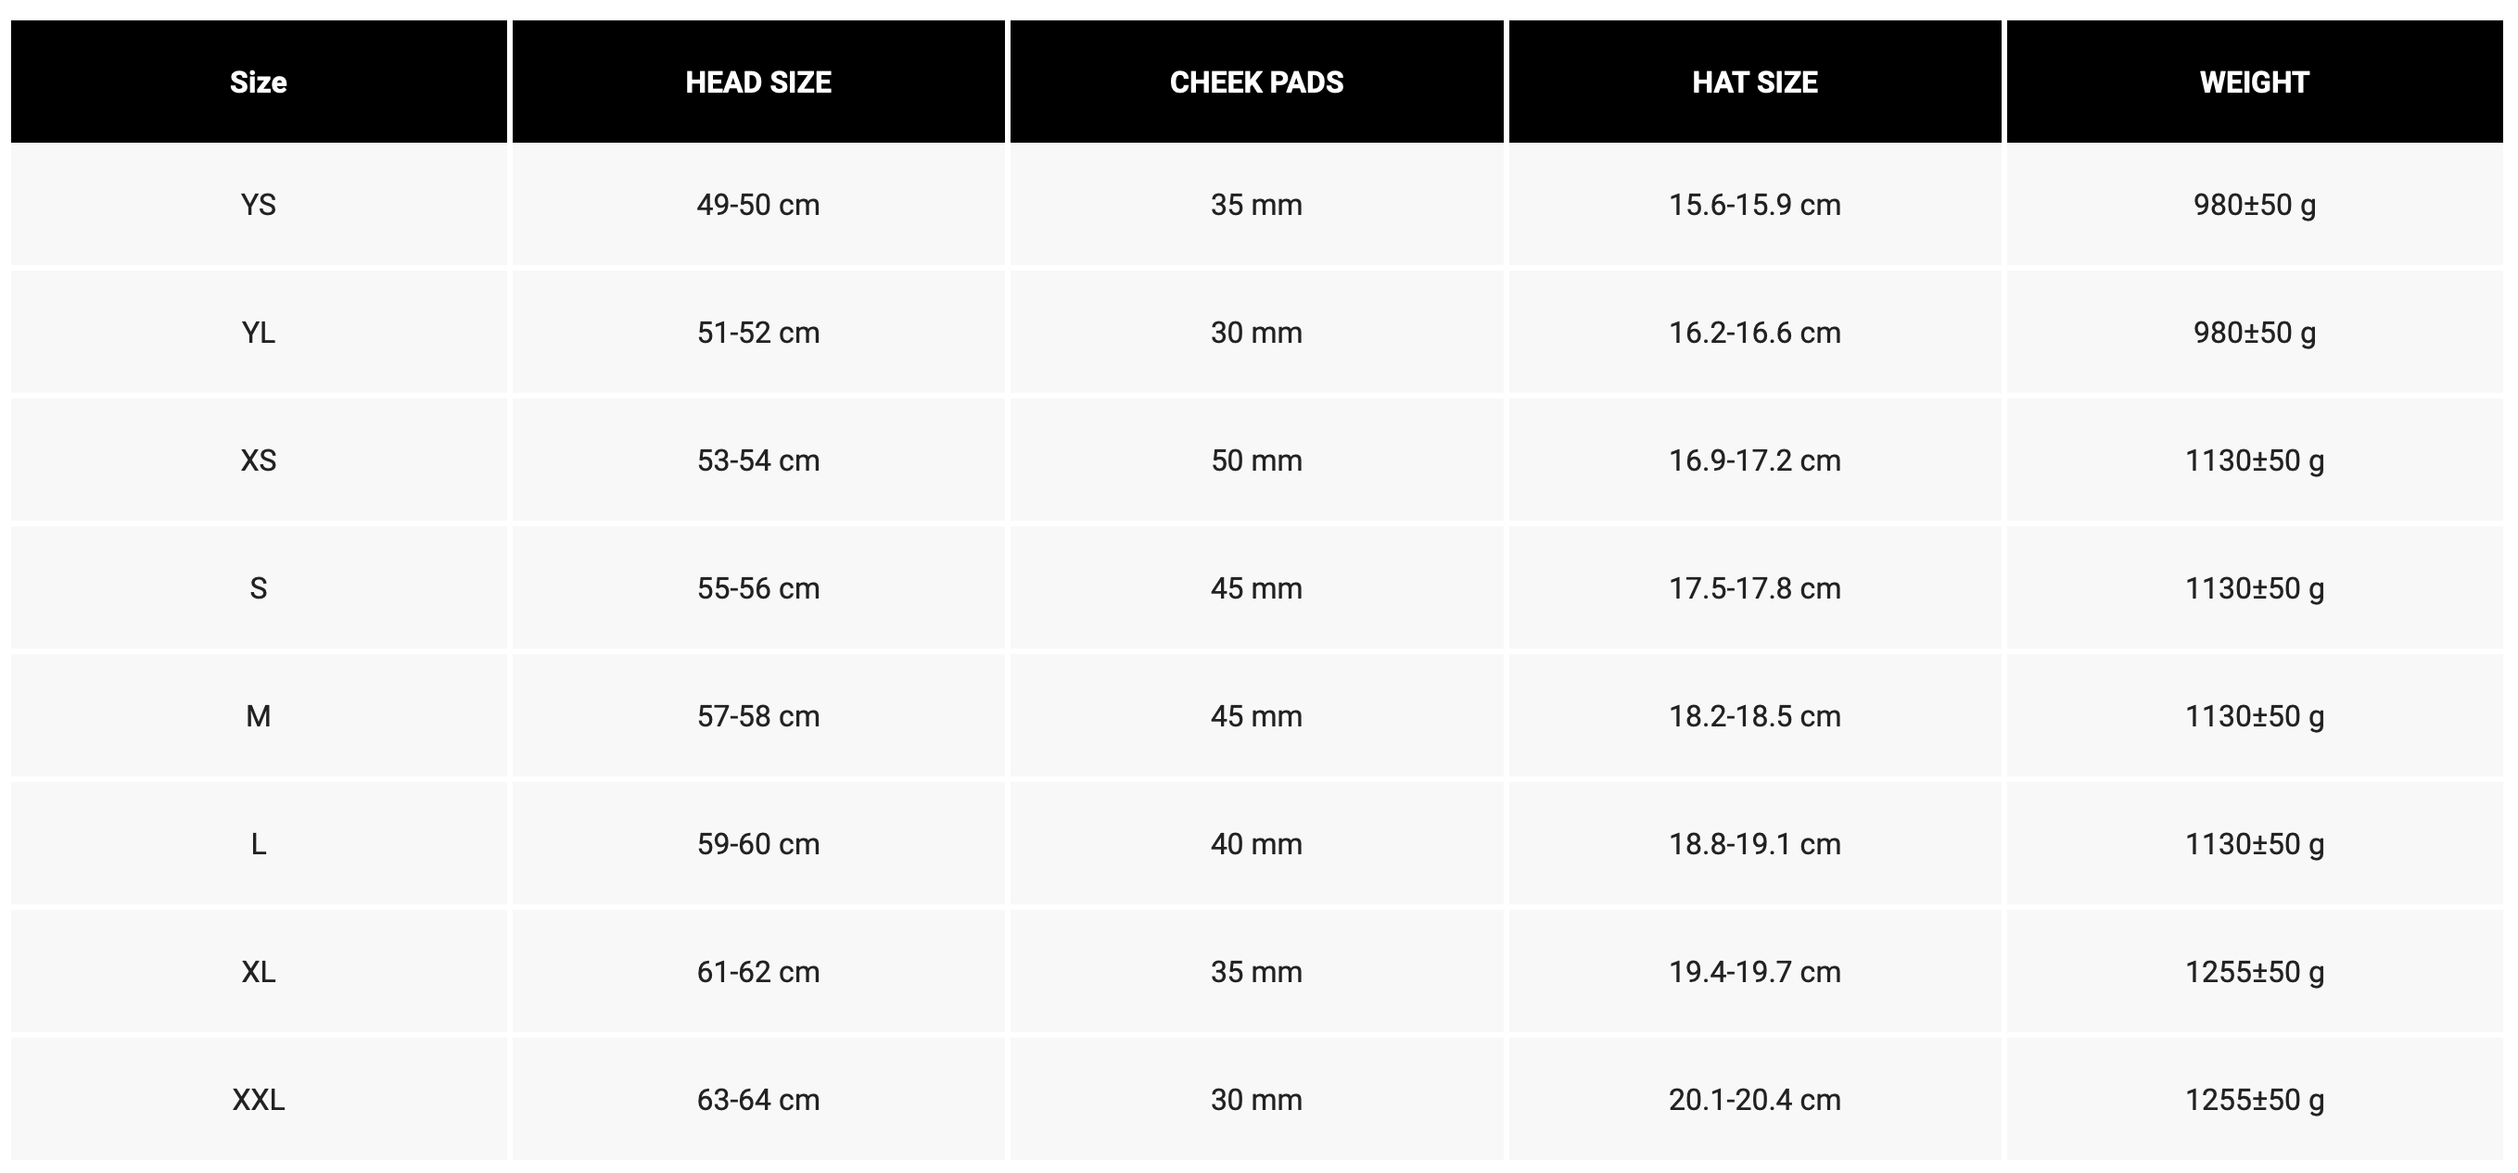Click the 63-64 cm head size cell
This screenshot has height=1173, width=2518.
(758, 1101)
